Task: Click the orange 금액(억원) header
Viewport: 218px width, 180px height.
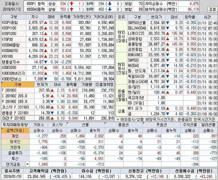Action: point(15,130)
